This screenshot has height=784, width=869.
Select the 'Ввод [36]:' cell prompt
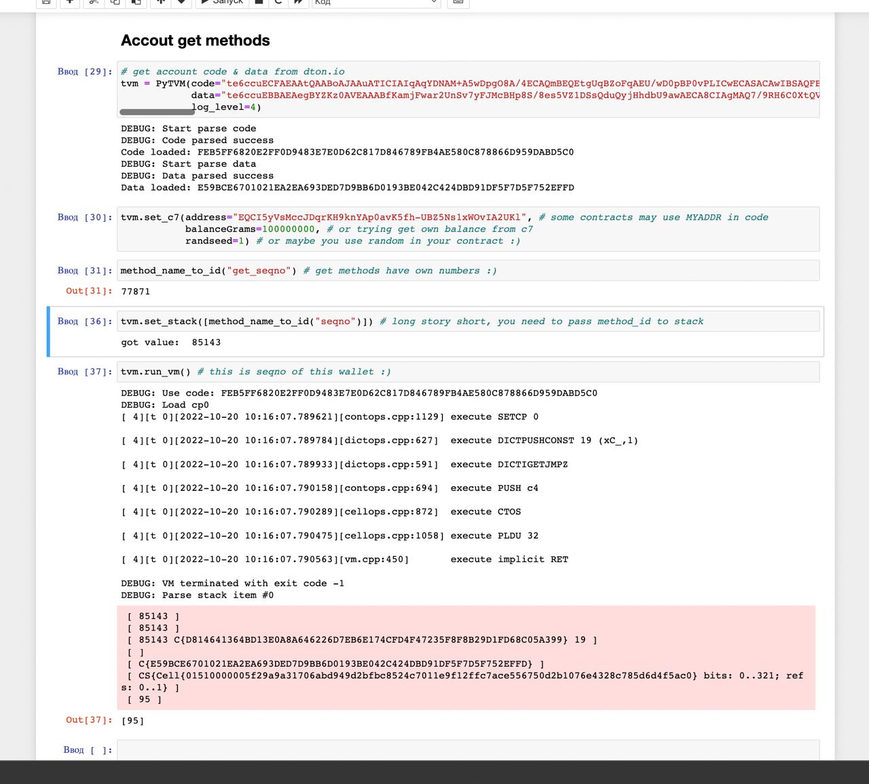click(x=85, y=321)
